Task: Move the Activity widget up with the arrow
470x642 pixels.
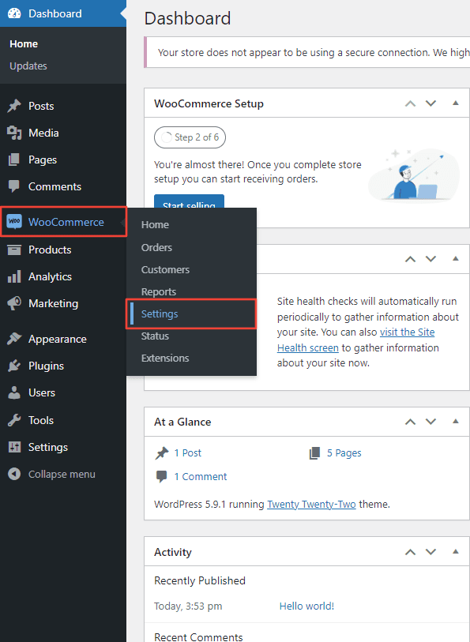Action: 410,551
